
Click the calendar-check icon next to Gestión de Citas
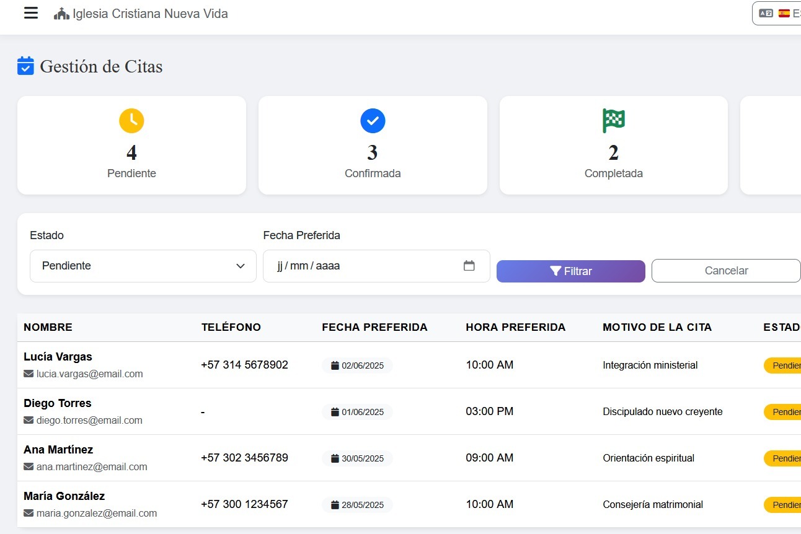[x=25, y=66]
